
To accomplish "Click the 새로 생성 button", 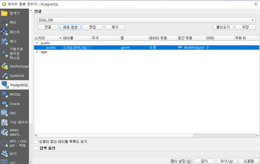I will click(x=70, y=27).
